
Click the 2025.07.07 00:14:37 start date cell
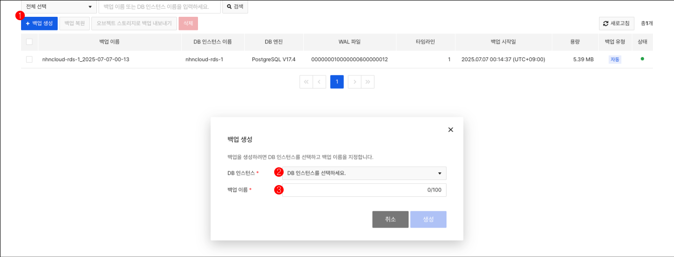click(x=503, y=59)
